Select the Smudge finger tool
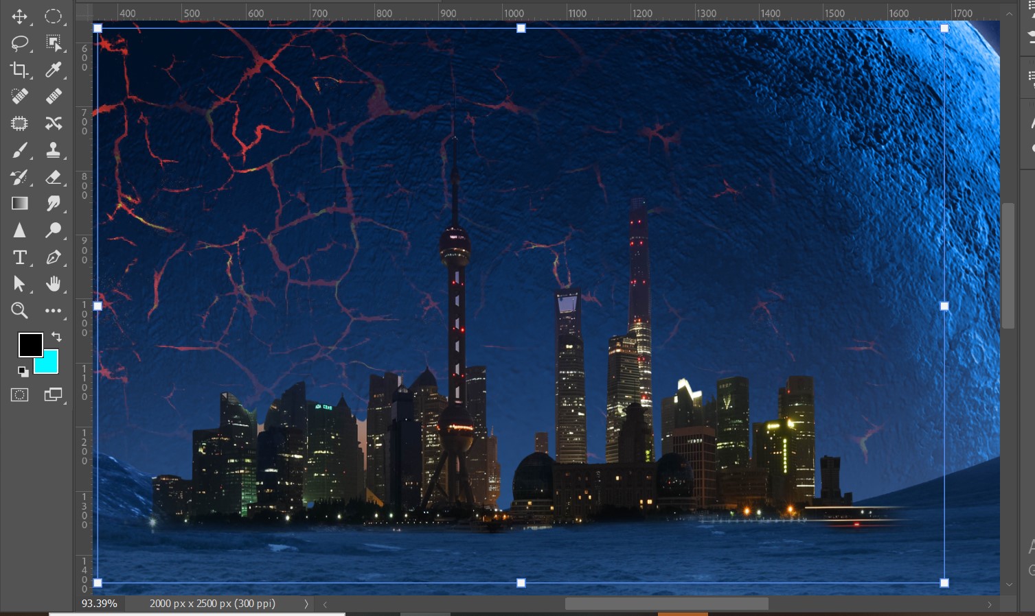 coord(53,204)
